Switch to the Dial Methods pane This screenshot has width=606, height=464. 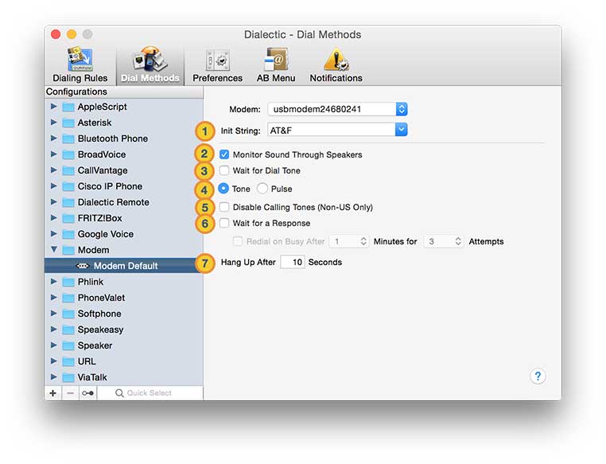(x=150, y=65)
